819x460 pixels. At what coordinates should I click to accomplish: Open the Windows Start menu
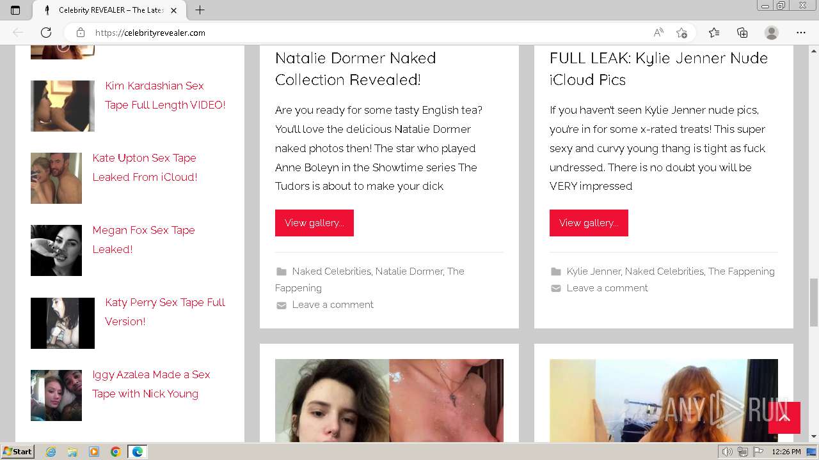[17, 452]
